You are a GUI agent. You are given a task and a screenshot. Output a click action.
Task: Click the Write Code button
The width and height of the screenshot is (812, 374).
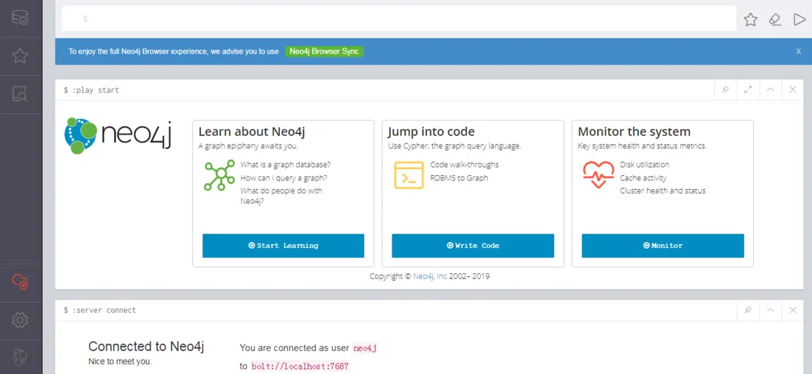point(473,246)
